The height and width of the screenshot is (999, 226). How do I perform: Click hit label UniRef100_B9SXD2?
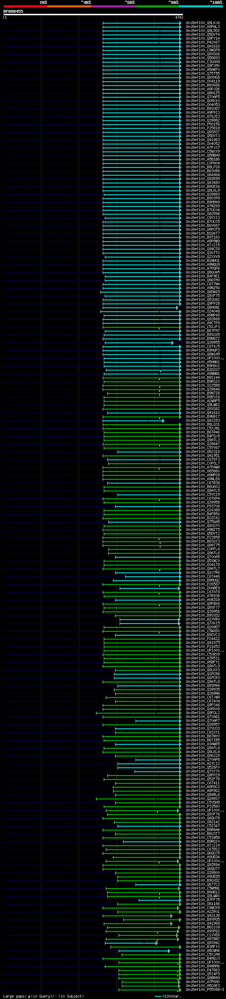pos(203,615)
